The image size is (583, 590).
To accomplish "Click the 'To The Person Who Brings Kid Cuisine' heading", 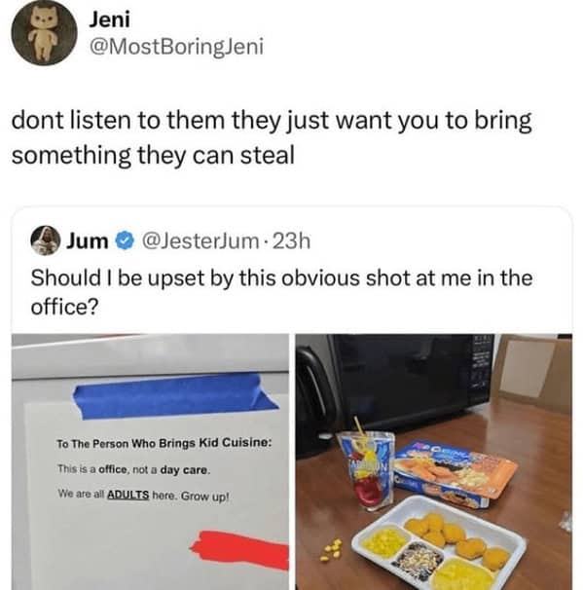I will coord(164,443).
